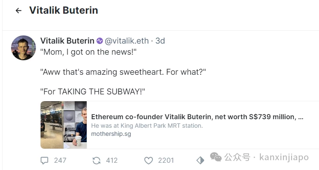Viewport: 319px width, 170px height.
Task: Open Vitalik Buterin's profile avatar
Action: [23, 48]
